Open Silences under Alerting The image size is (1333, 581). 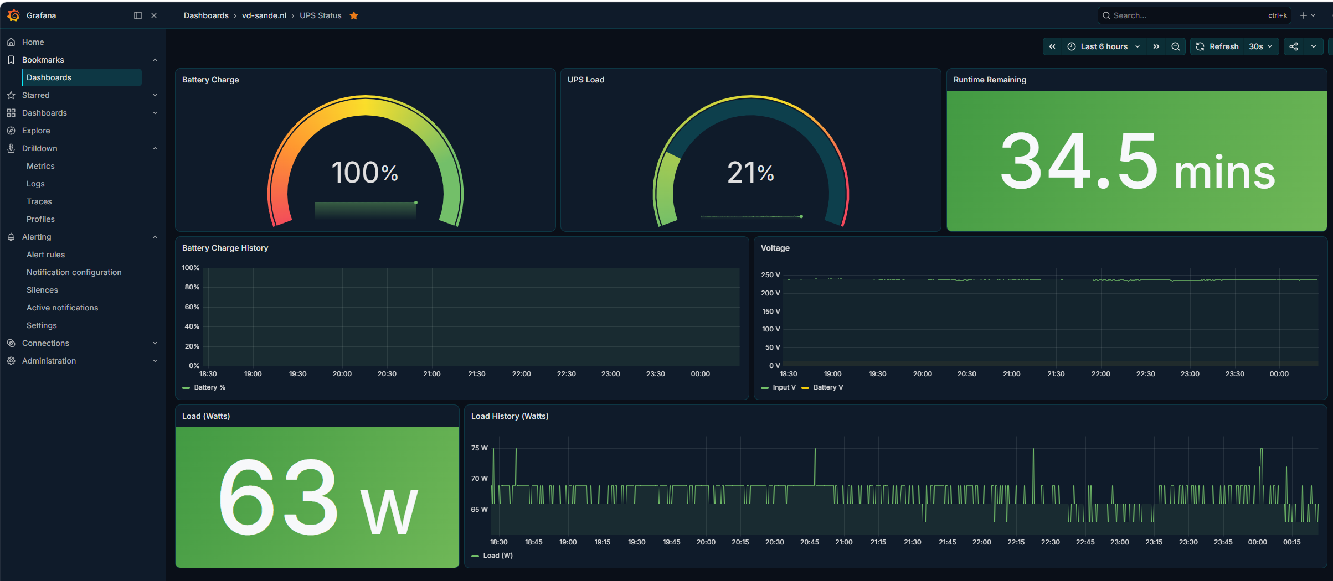click(42, 290)
